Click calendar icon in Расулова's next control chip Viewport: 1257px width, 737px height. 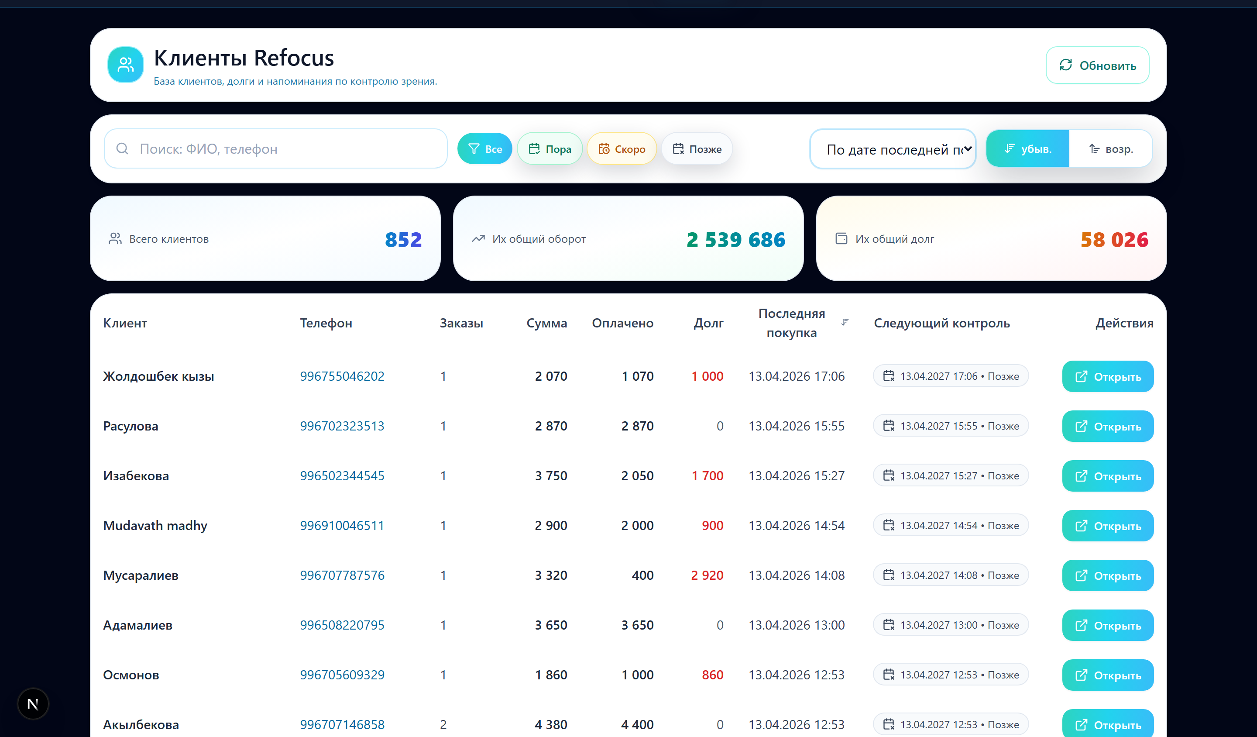pos(888,426)
